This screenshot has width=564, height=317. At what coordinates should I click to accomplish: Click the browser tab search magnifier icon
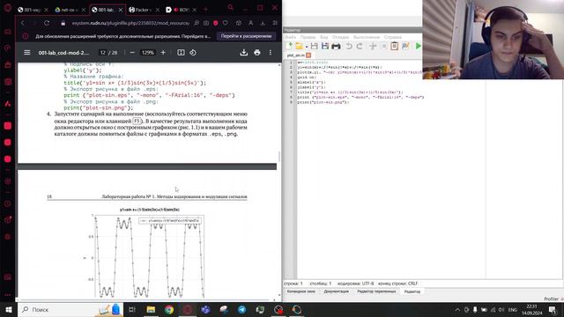[x=231, y=8]
